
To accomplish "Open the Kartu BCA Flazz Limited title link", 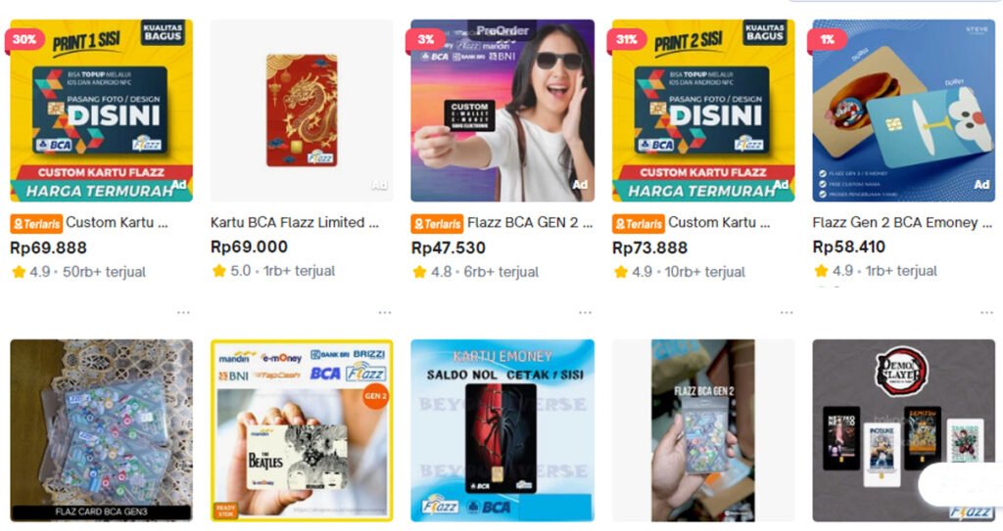I will 294,222.
